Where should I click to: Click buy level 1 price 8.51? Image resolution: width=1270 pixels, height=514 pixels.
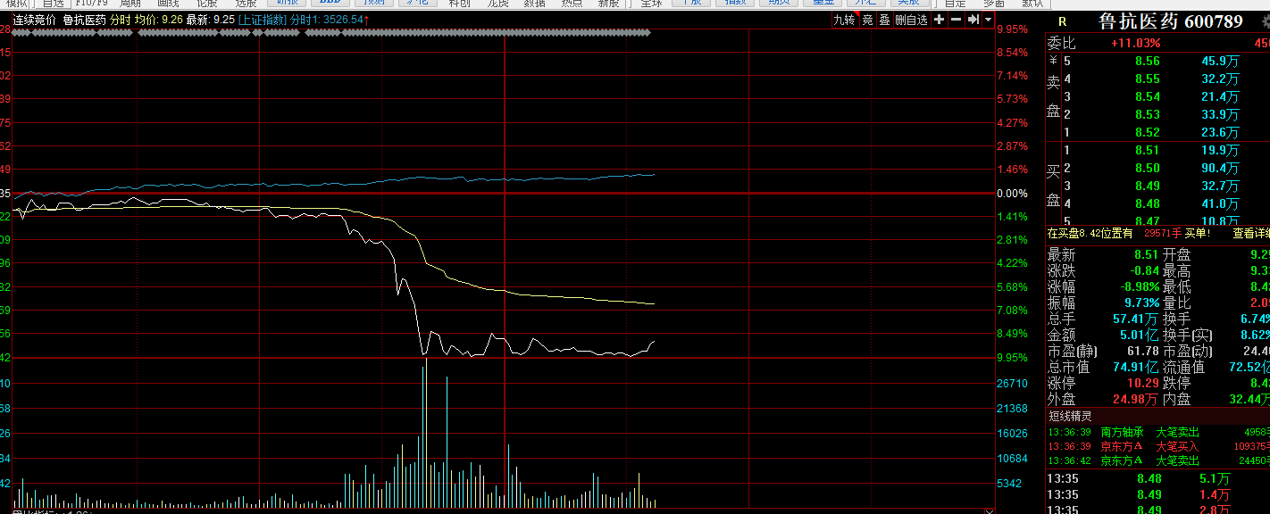(1148, 150)
